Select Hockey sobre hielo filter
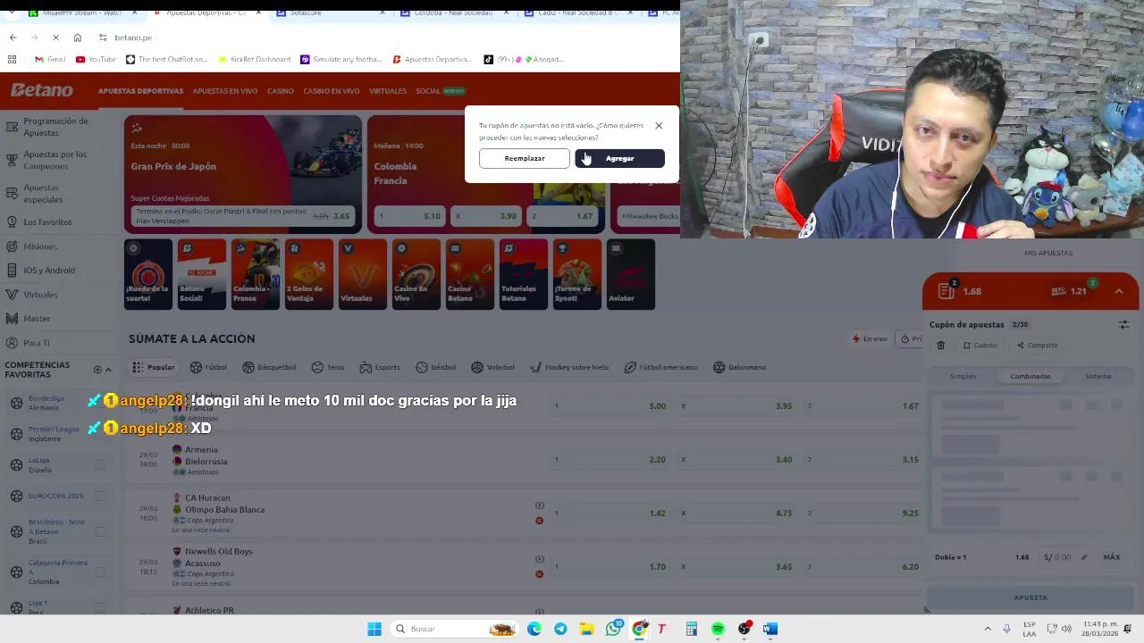 570,367
